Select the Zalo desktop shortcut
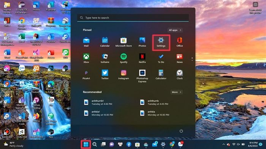 pos(22,70)
